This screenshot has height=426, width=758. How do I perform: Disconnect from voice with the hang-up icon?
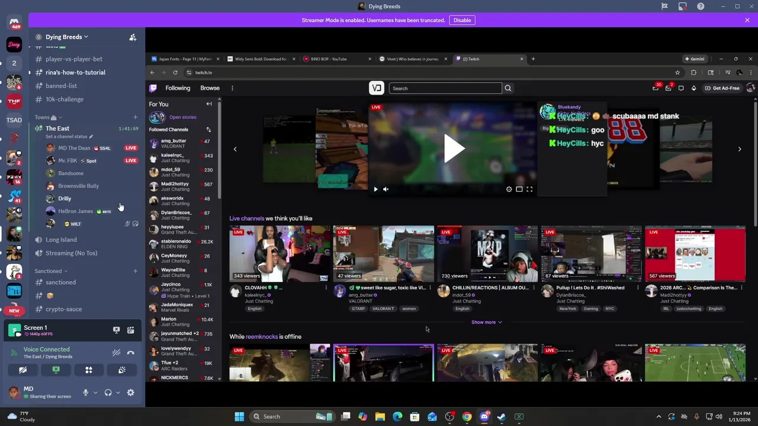pos(130,353)
